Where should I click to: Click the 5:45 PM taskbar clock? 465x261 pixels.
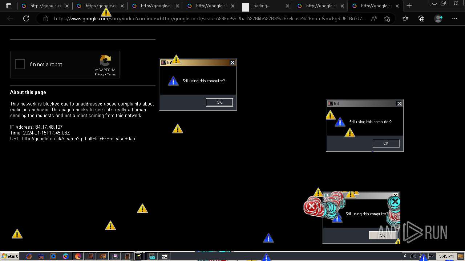[446, 256]
